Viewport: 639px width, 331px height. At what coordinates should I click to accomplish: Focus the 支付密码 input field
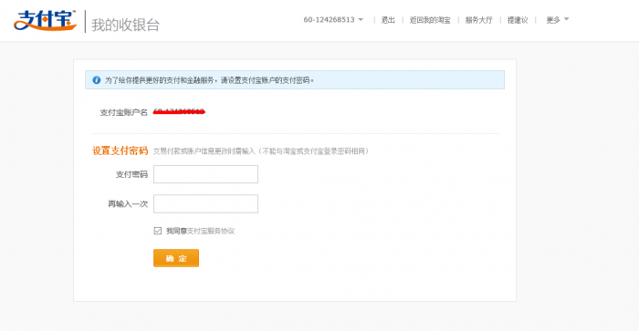[205, 174]
